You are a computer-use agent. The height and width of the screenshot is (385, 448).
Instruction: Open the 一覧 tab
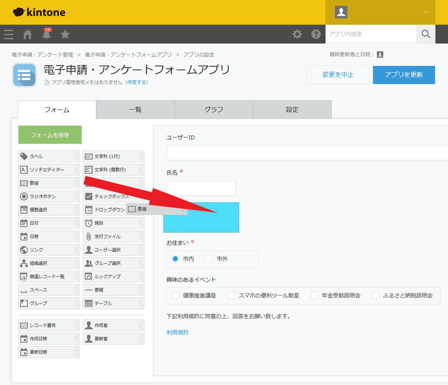tap(135, 110)
